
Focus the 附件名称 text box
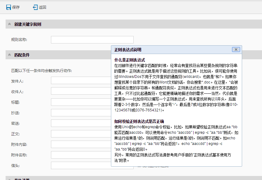(81, 155)
